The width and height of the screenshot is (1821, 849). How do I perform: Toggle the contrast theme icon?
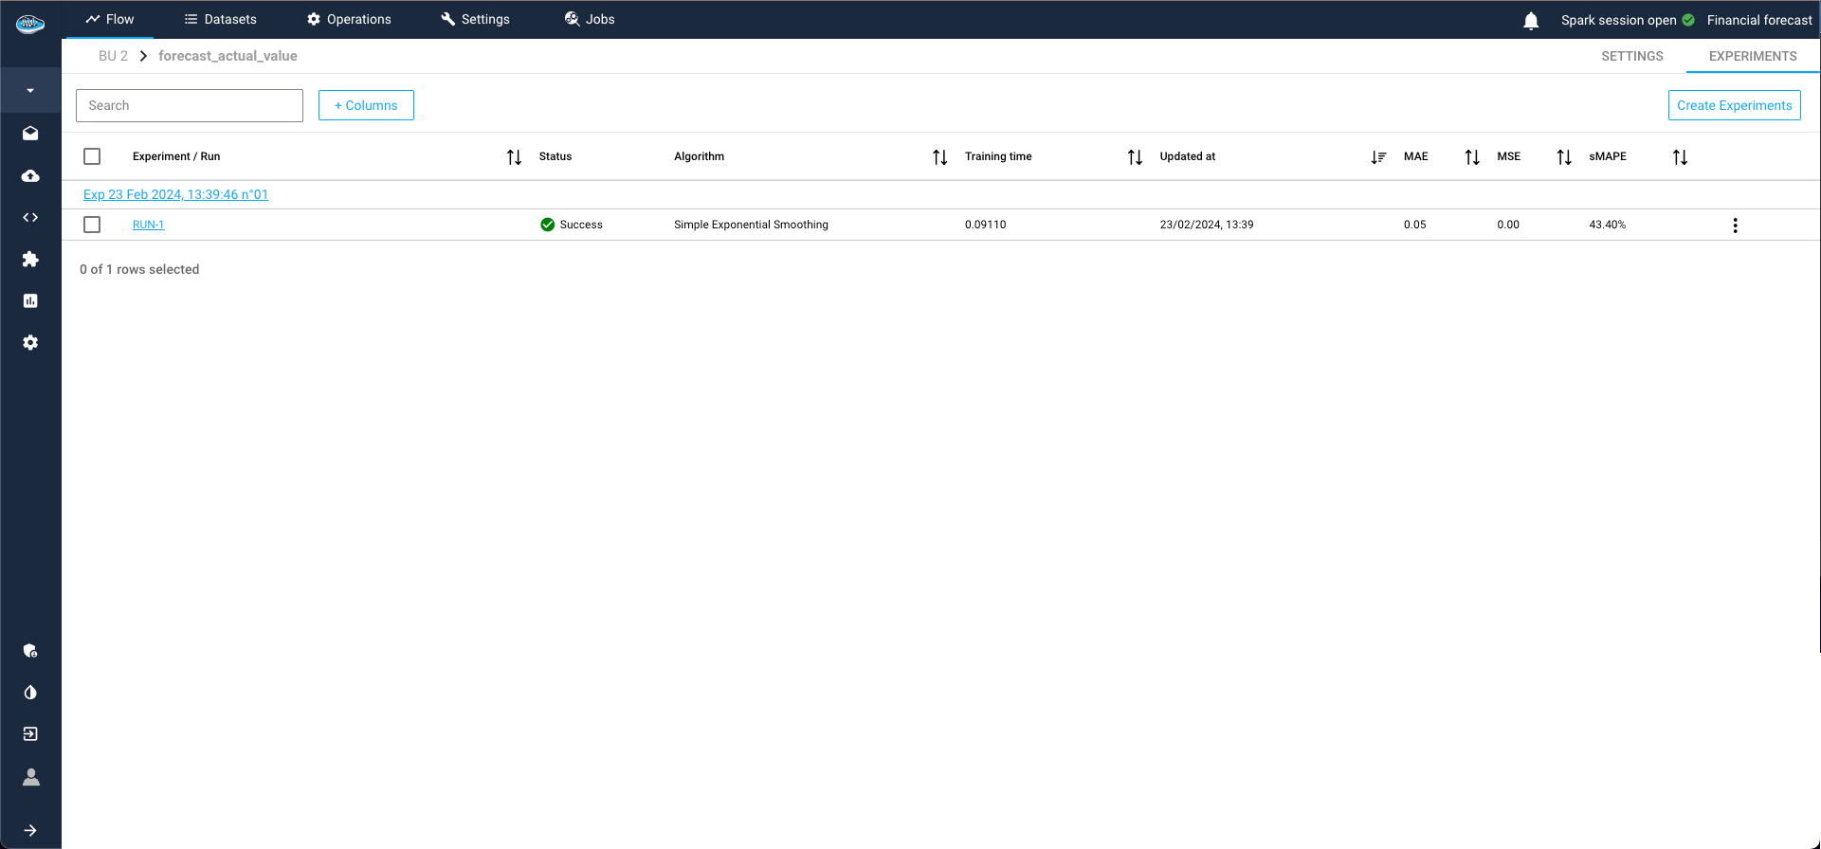30,693
